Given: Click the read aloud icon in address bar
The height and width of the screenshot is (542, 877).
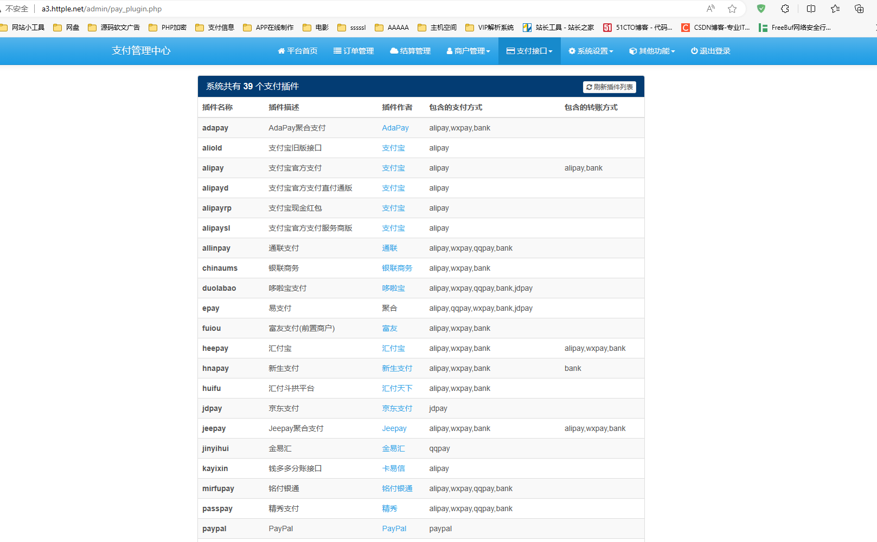Looking at the screenshot, I should coord(710,9).
